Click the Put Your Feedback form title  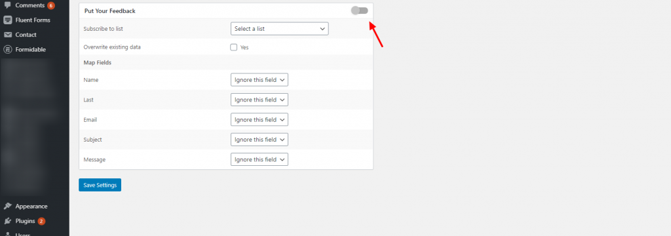coord(110,11)
